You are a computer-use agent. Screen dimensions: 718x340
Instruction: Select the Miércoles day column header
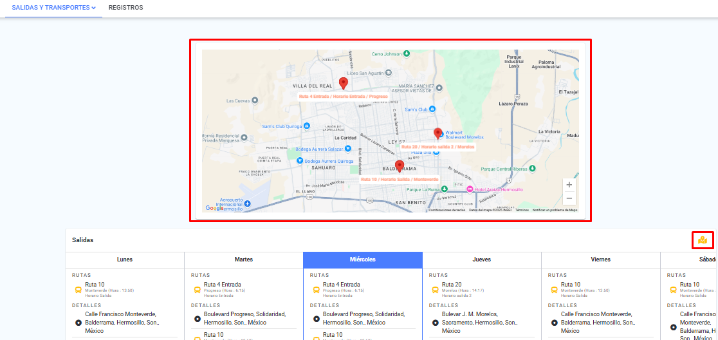[363, 260]
